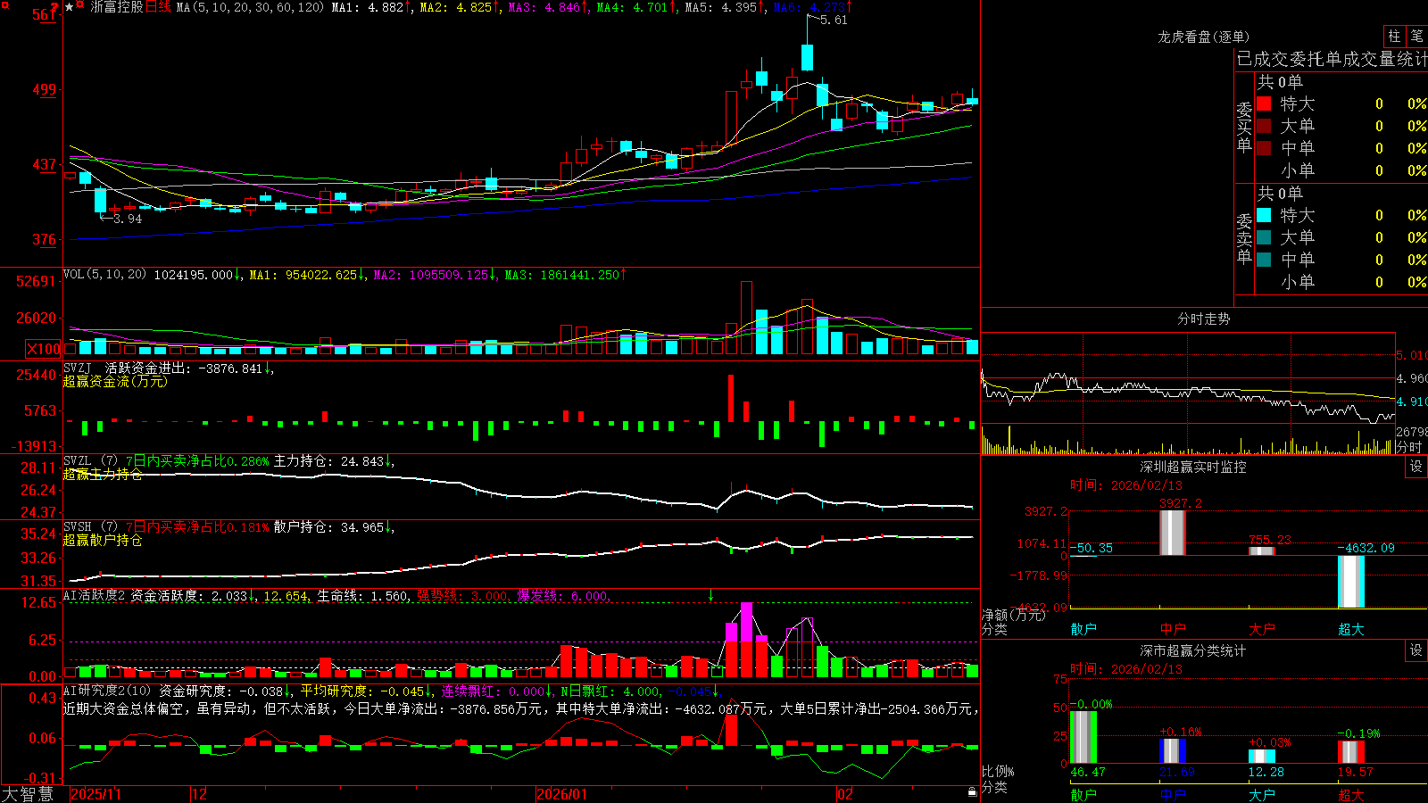Click the 46.47 percentage under the green bar
Screen dimensions: 1428x803
point(1088,772)
